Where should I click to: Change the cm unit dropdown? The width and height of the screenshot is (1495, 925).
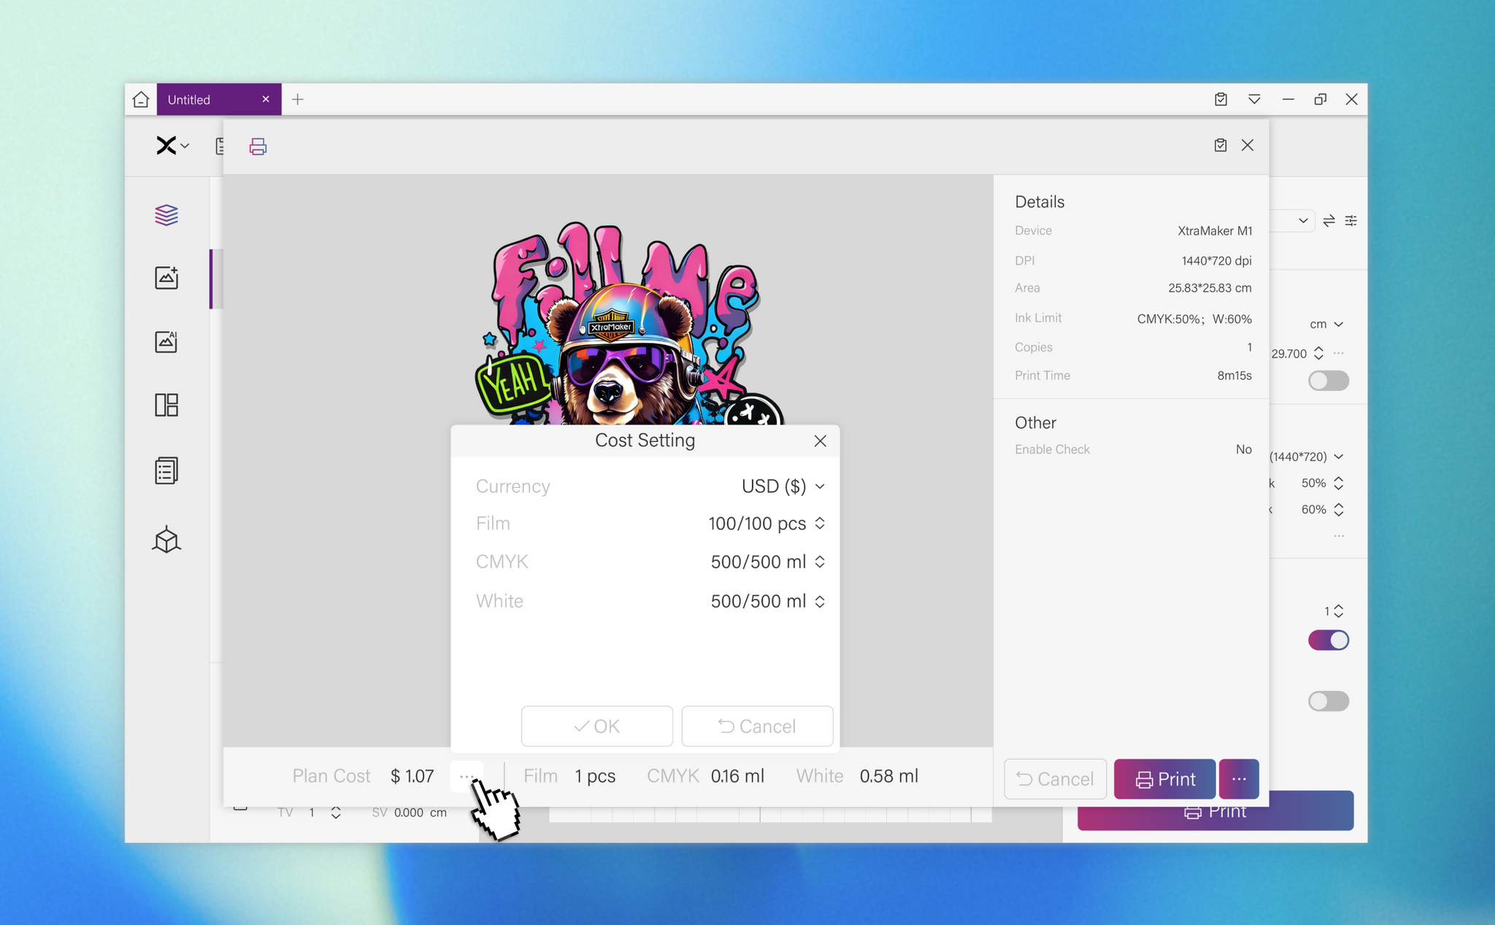pyautogui.click(x=1326, y=324)
